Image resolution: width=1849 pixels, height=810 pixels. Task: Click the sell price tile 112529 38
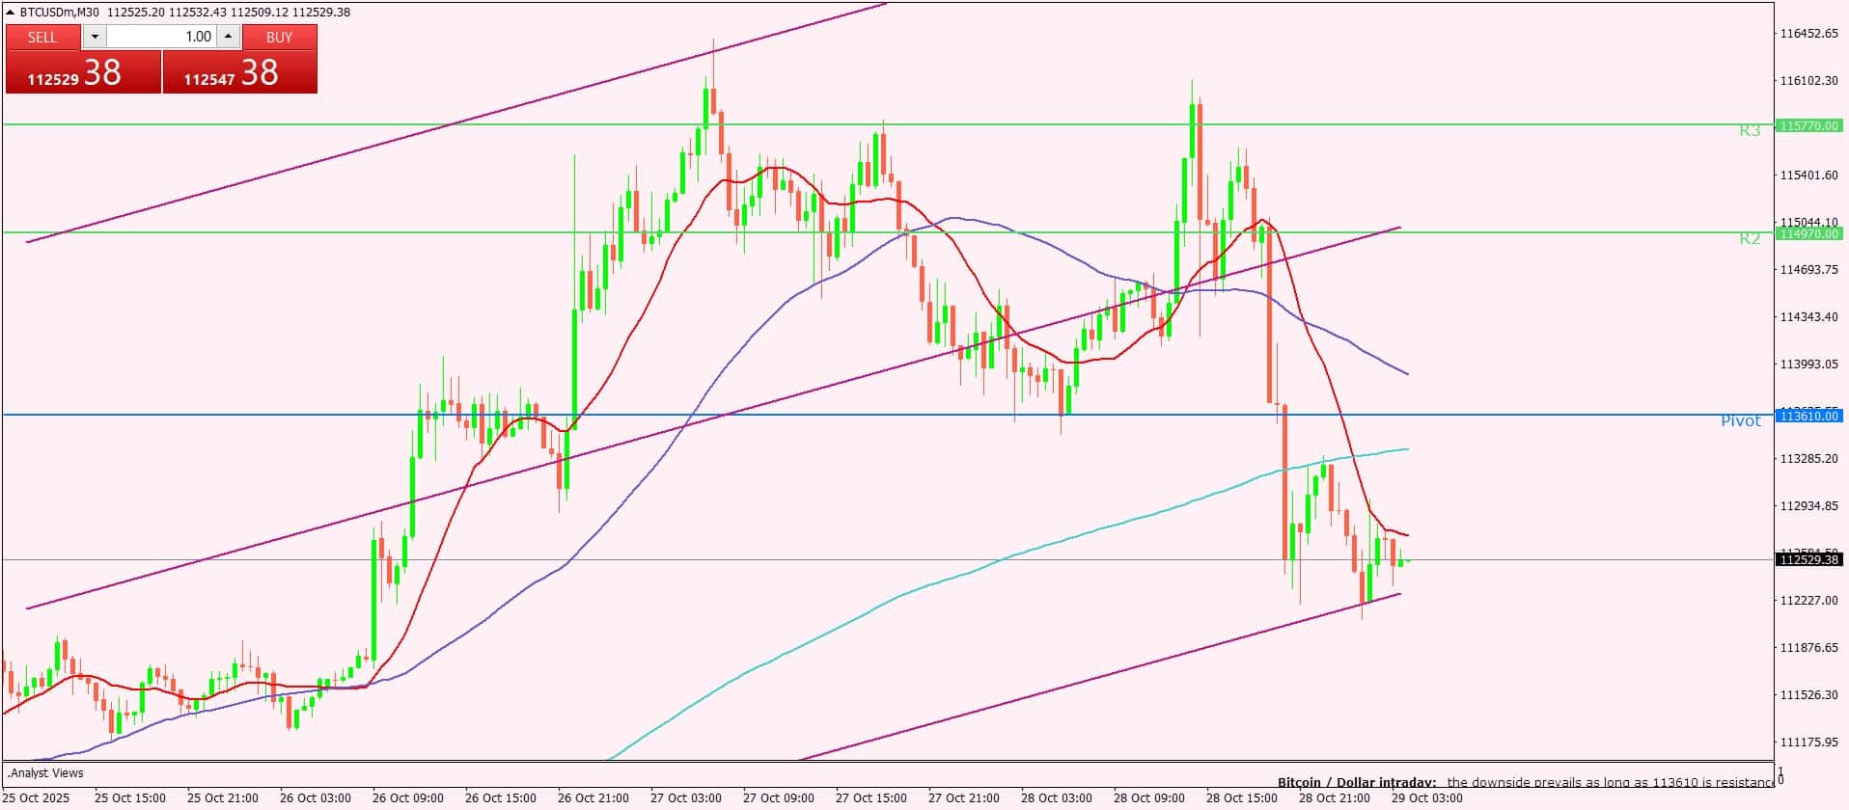(83, 72)
